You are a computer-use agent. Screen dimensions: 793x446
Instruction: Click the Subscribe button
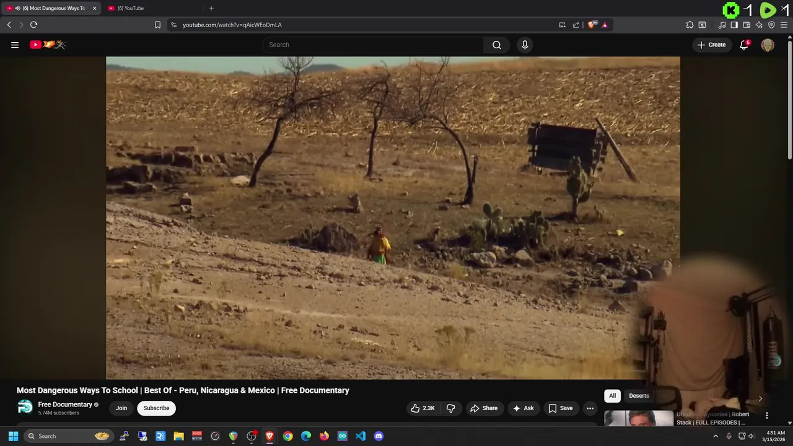click(156, 408)
